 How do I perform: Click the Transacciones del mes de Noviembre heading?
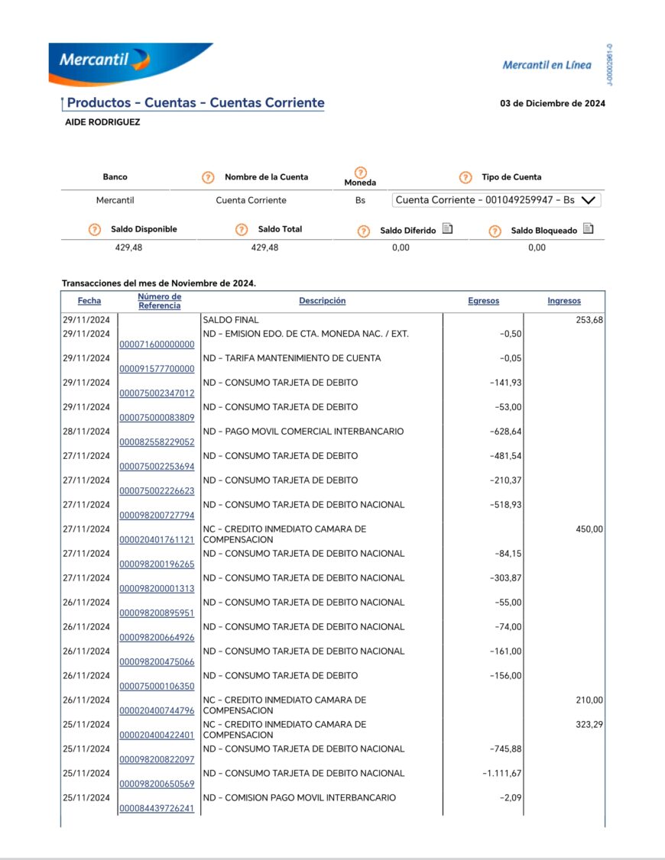click(158, 283)
